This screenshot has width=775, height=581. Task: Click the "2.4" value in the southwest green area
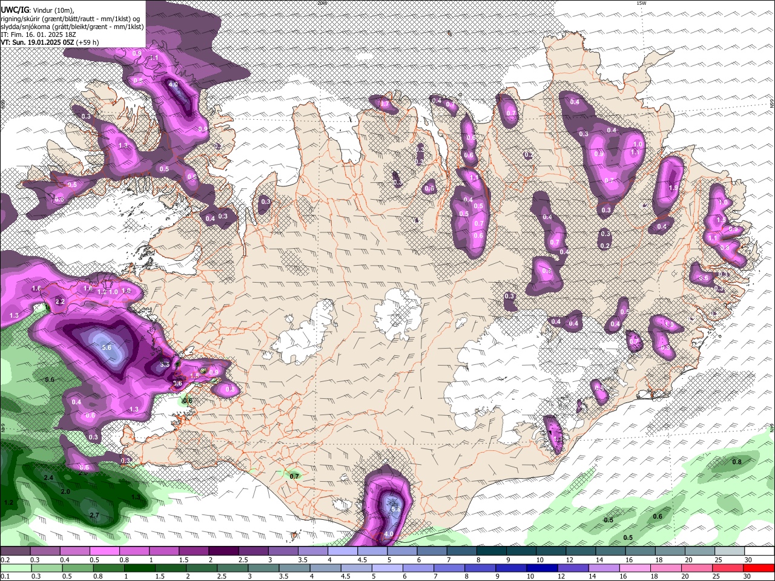(x=49, y=478)
